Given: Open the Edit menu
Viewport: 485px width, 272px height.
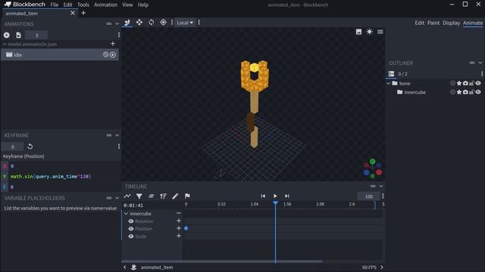Looking at the screenshot, I should pos(67,5).
